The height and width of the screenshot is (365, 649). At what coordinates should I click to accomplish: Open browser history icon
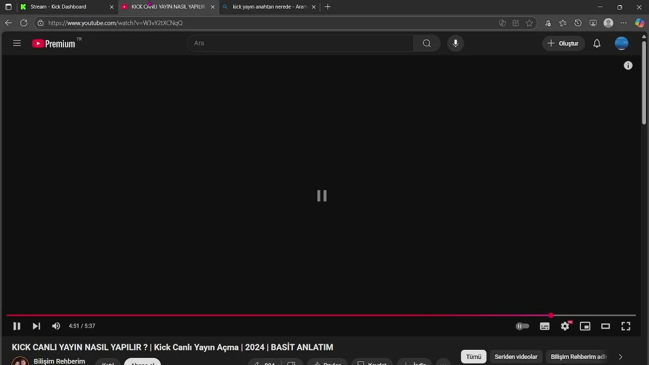click(x=578, y=23)
